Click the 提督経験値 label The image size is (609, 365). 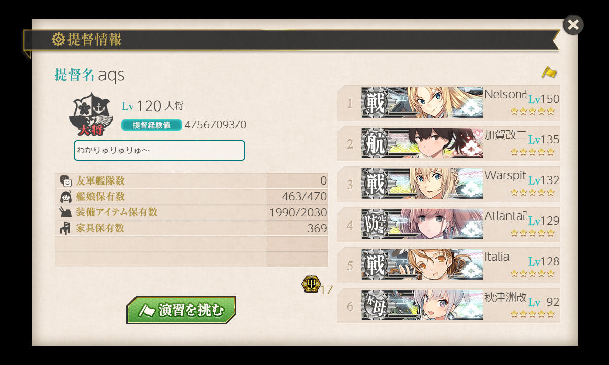point(151,125)
